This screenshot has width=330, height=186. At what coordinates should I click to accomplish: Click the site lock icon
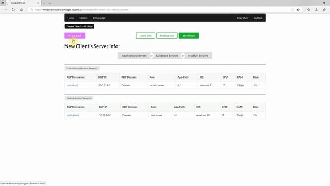point(32,10)
